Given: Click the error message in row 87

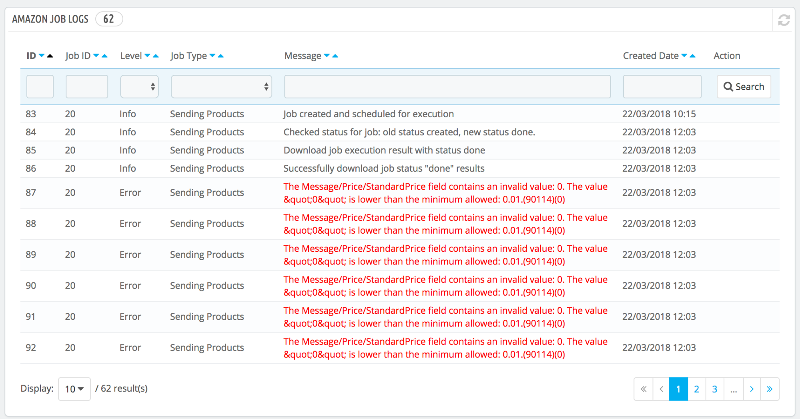Looking at the screenshot, I should [445, 193].
